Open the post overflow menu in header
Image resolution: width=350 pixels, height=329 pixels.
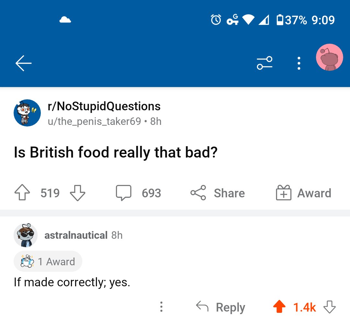[299, 63]
